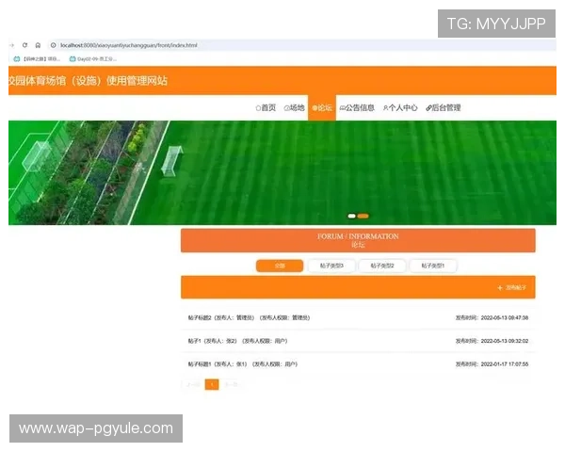The width and height of the screenshot is (565, 452).
Task: Click the timestamp 2022-01-17 17:07:55
Action: tap(505, 364)
